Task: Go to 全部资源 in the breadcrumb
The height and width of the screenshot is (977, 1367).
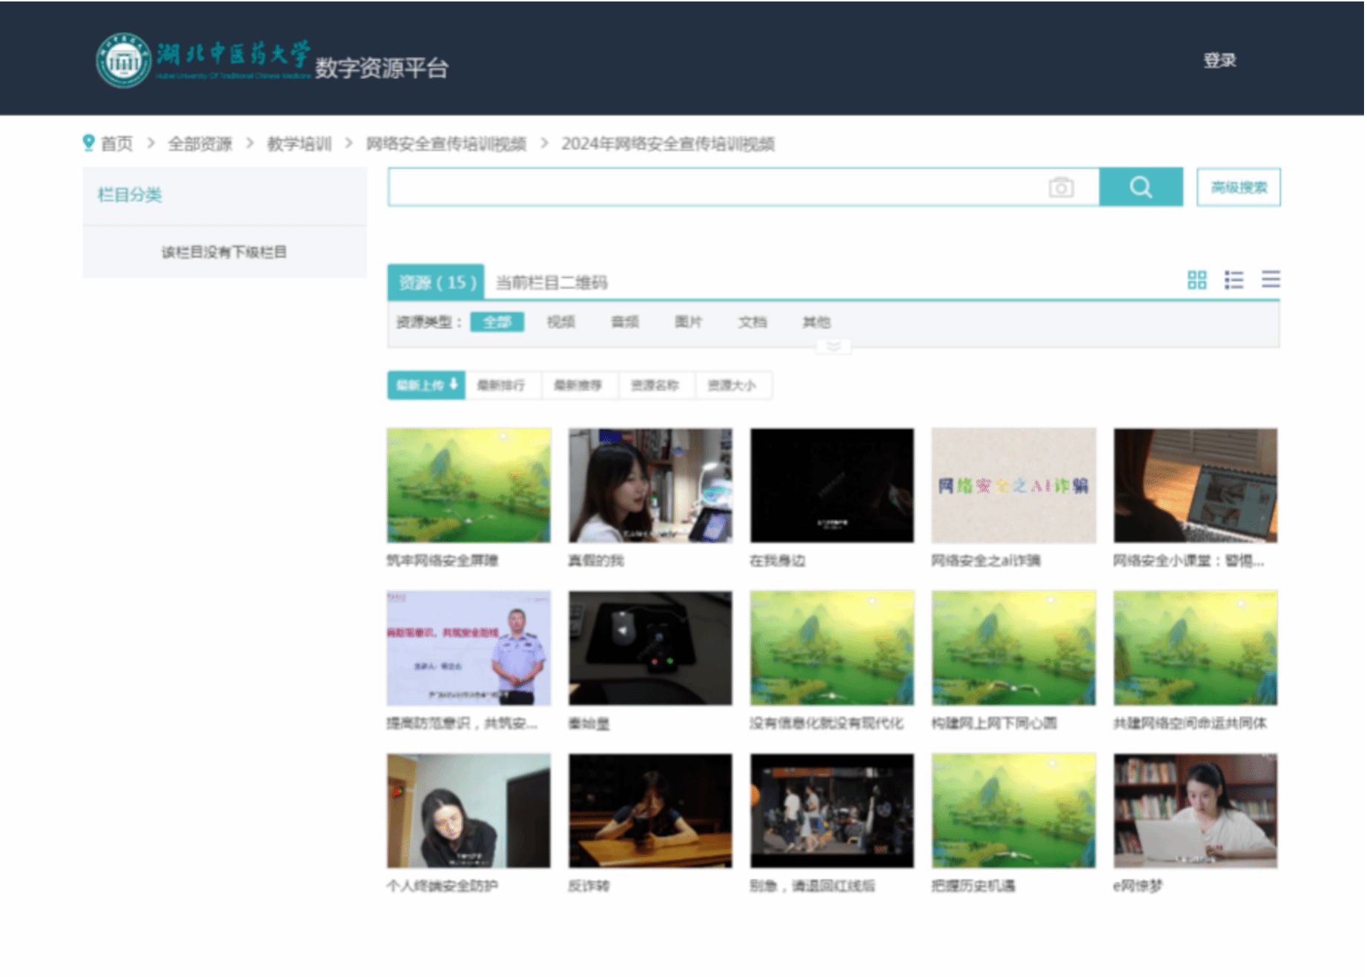Action: point(200,144)
